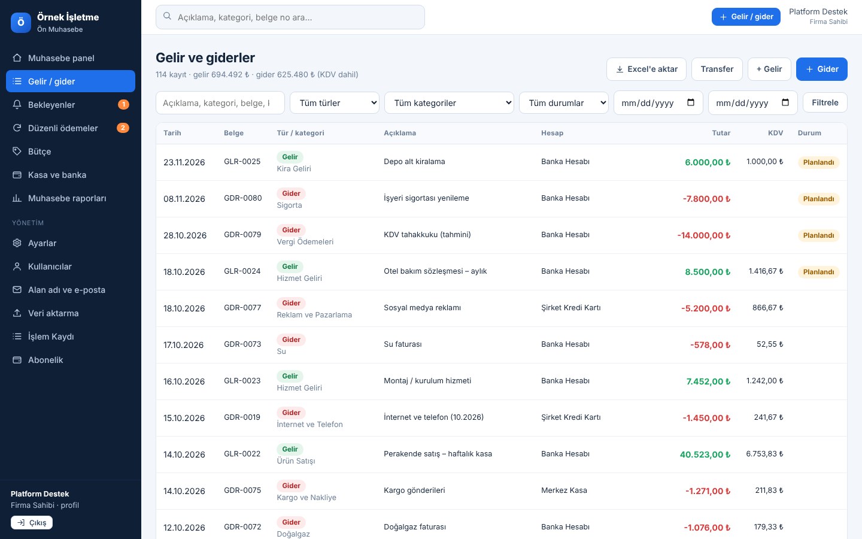Click the top bar Gelir / gider button
Viewport: 862px width, 539px height.
click(746, 17)
